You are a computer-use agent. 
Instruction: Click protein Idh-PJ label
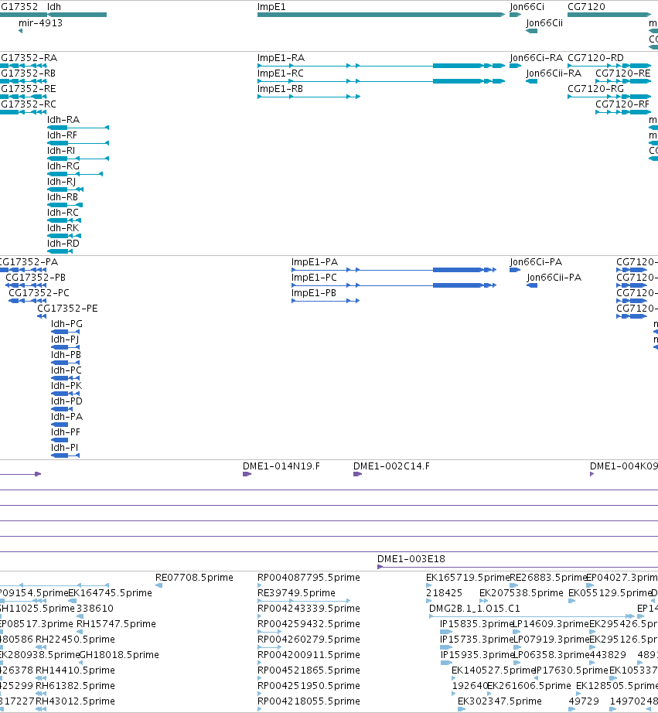tap(65, 339)
